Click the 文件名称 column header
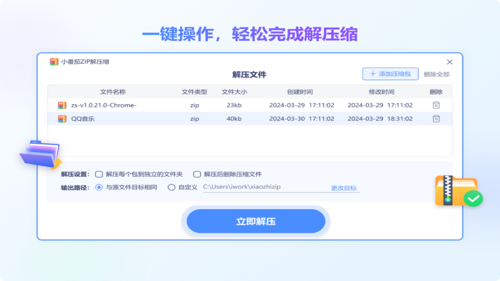The image size is (500, 281). 113,92
